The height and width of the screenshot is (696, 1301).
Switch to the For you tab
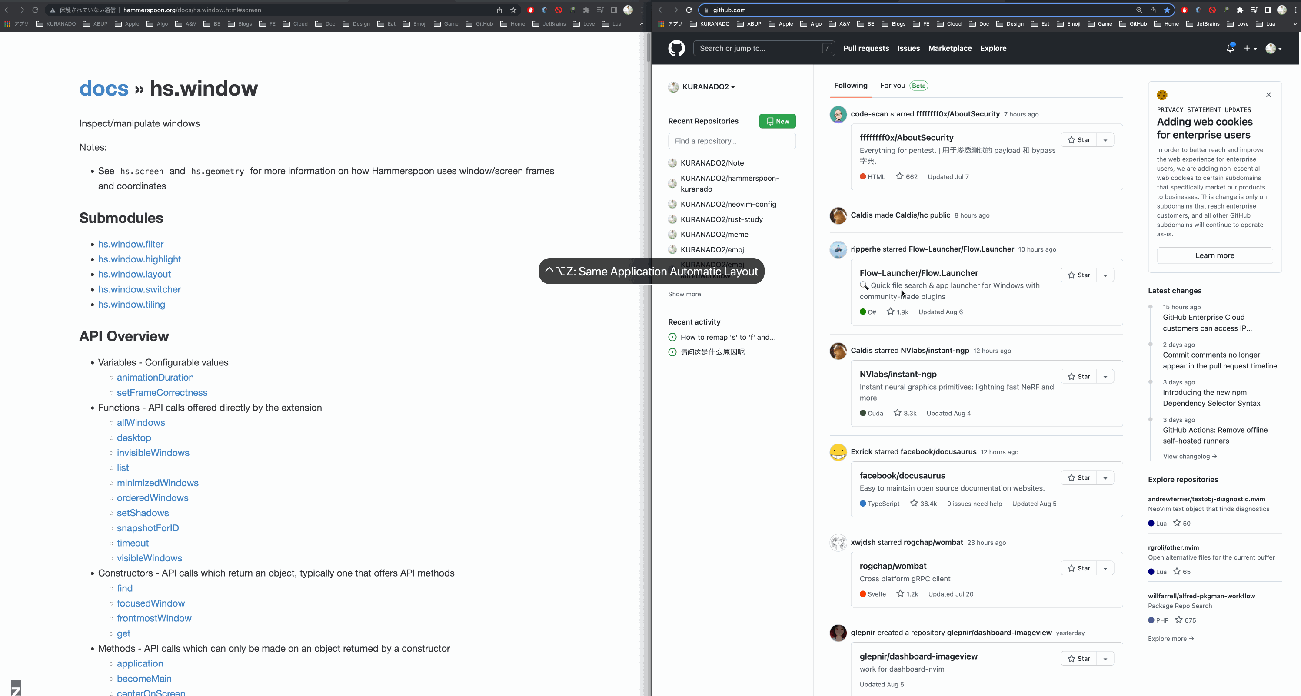click(x=892, y=86)
